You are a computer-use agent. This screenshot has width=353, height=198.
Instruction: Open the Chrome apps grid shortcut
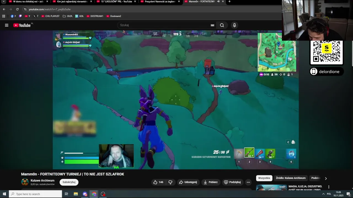click(x=4, y=16)
